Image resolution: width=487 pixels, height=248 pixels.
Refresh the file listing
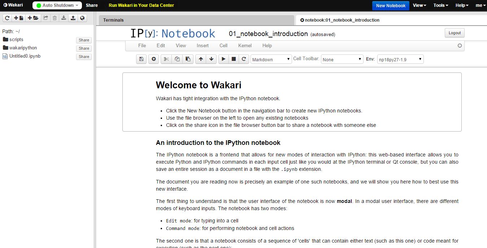[7, 18]
